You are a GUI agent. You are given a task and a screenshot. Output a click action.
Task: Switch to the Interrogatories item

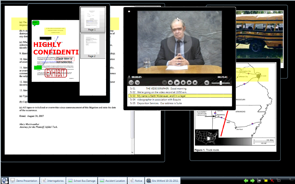(x=53, y=181)
